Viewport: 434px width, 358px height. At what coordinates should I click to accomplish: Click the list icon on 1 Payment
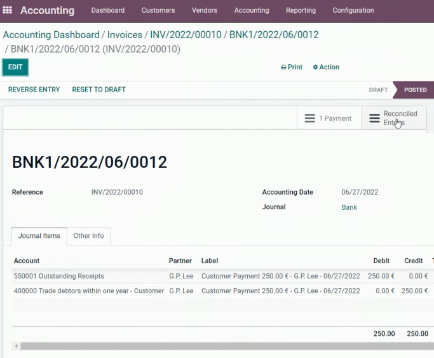[x=309, y=118]
